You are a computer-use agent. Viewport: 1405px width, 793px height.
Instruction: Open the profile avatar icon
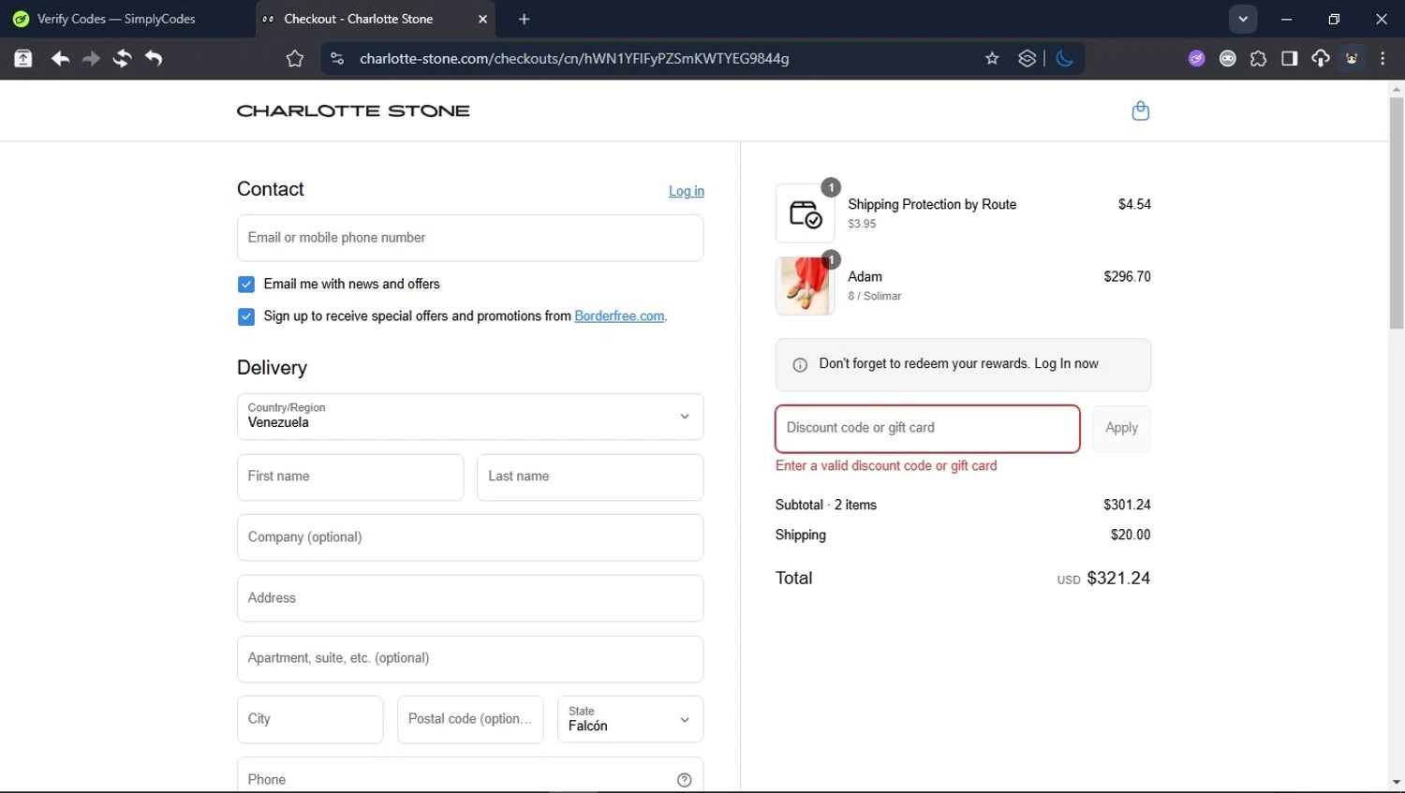pyautogui.click(x=1352, y=58)
